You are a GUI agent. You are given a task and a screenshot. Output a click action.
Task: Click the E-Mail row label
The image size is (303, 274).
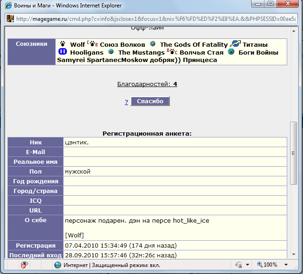pos(36,152)
